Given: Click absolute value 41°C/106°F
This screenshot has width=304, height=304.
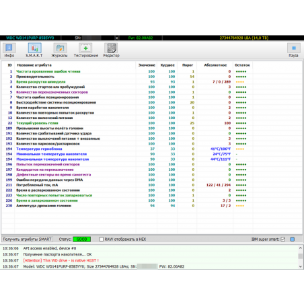Looking at the screenshot, I should 221,149.
